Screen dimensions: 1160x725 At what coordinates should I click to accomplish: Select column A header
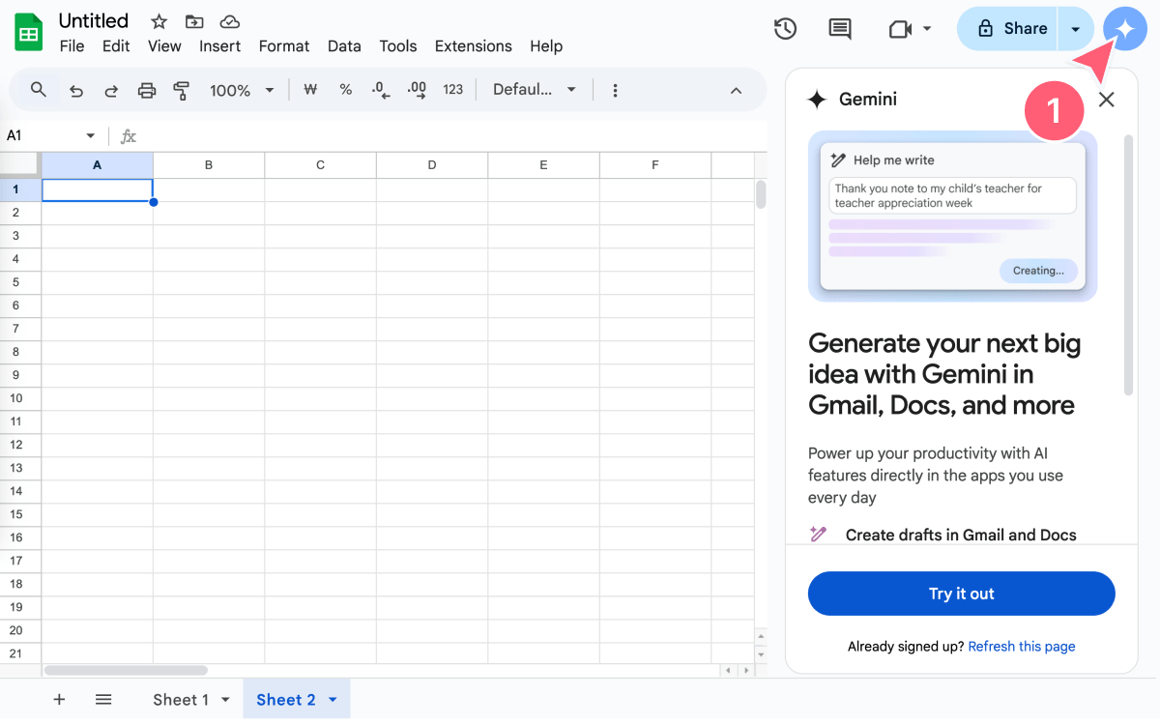click(x=97, y=165)
